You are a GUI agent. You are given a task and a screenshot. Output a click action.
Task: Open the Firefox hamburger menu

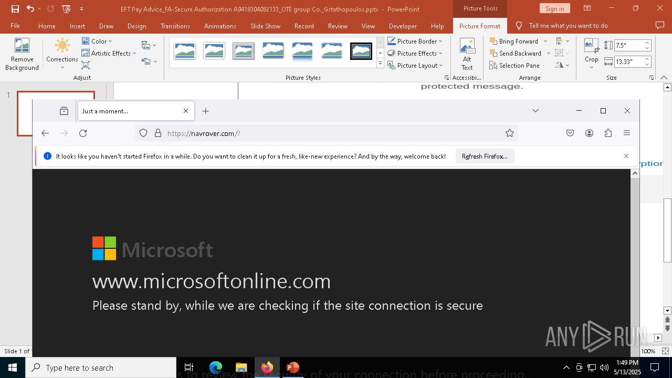click(x=627, y=133)
